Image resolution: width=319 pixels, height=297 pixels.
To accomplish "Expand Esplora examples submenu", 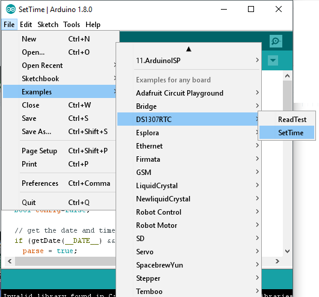I will coord(188,132).
